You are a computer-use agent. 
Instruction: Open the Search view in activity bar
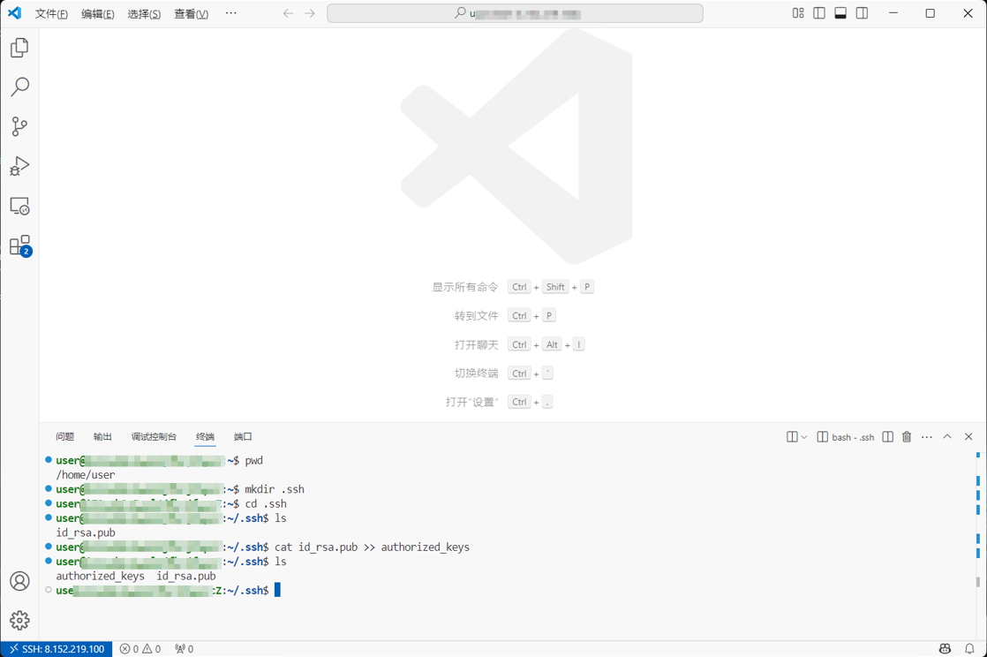(x=19, y=87)
